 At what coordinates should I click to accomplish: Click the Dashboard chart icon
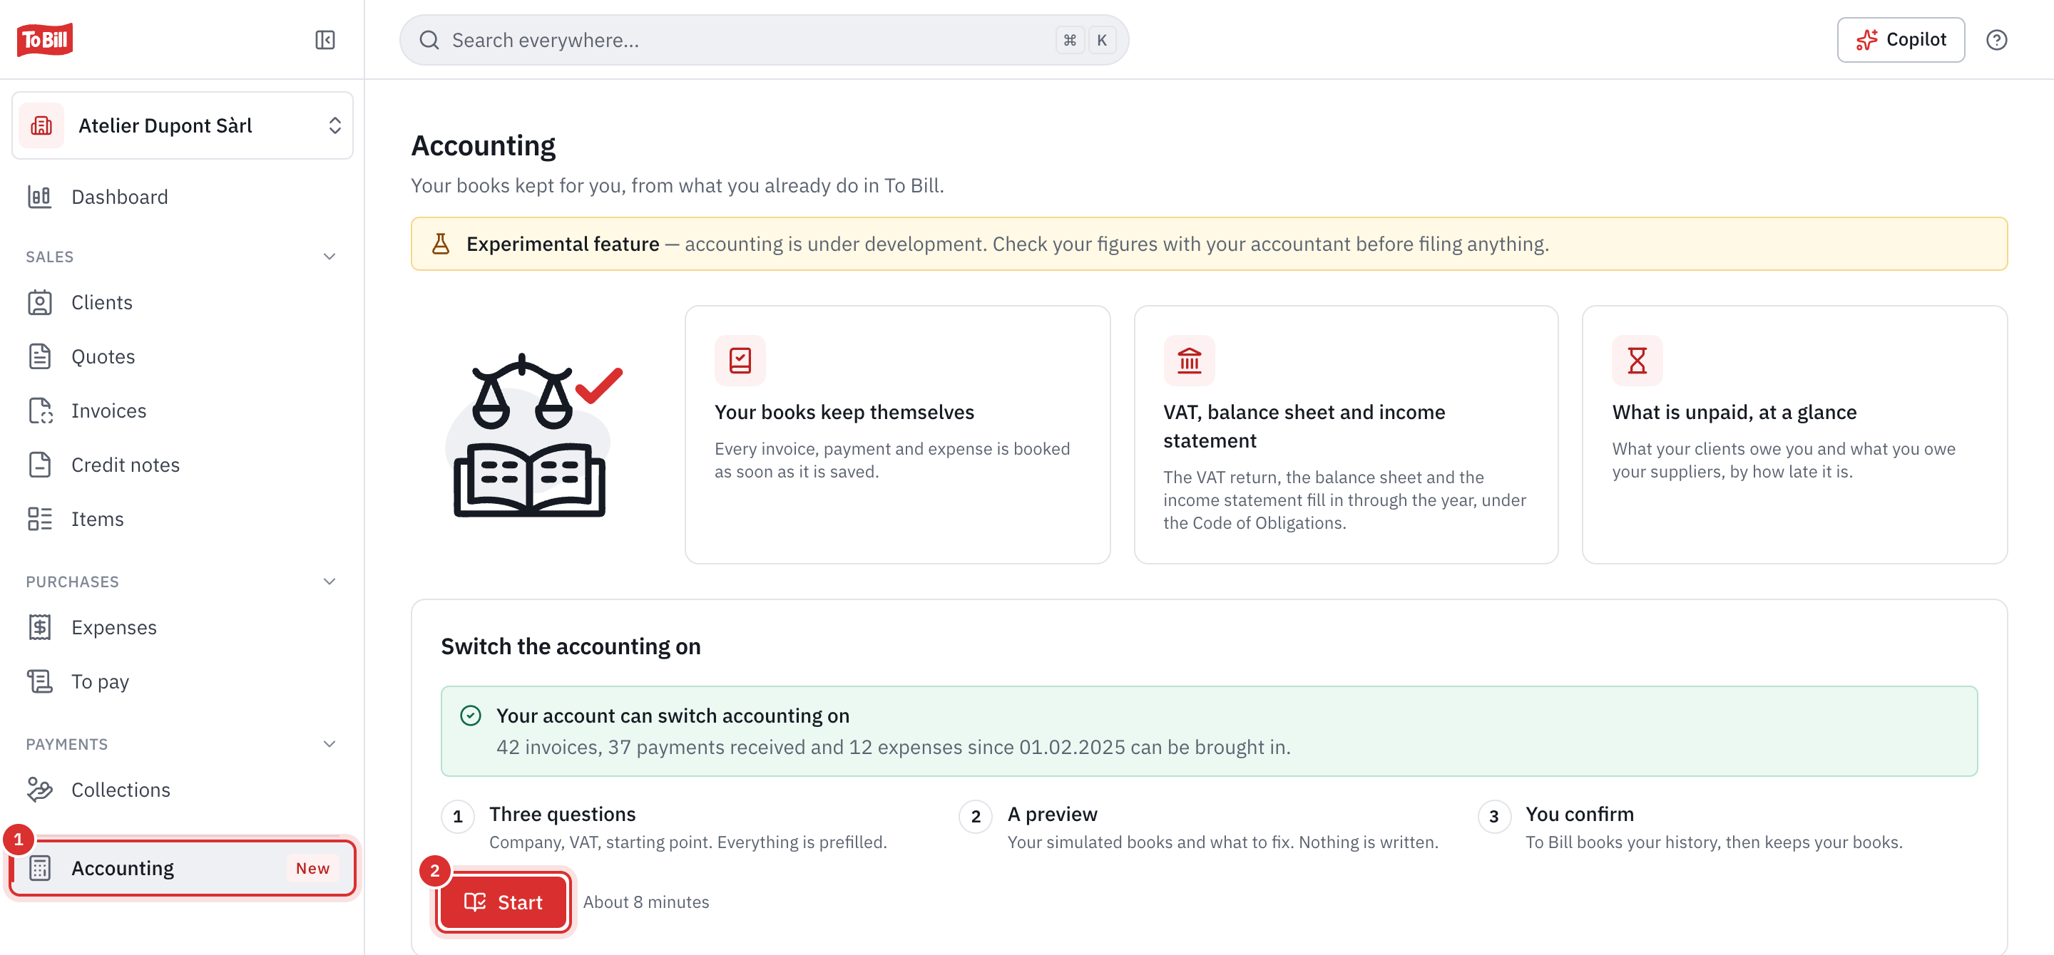click(x=39, y=197)
